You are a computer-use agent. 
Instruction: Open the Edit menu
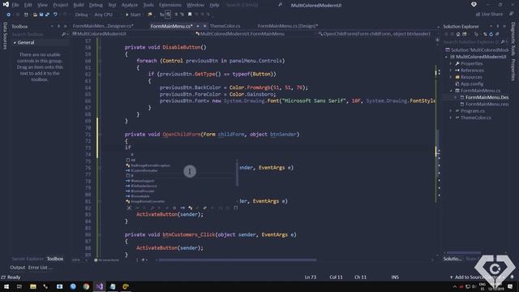28,5
